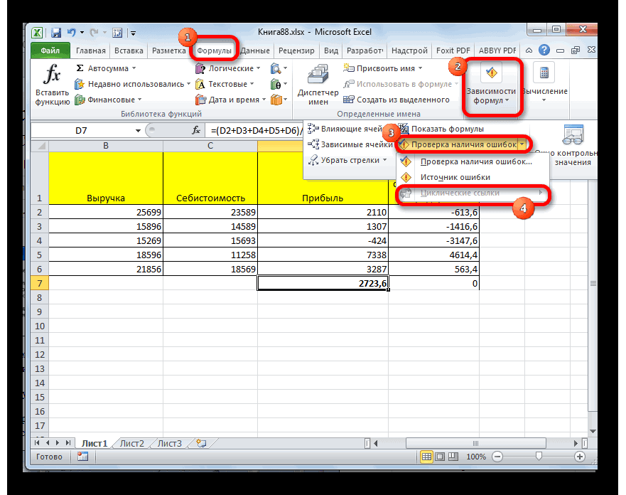The image size is (626, 495).
Task: Expand the Зависимости формул dropdown
Action: coord(491,100)
